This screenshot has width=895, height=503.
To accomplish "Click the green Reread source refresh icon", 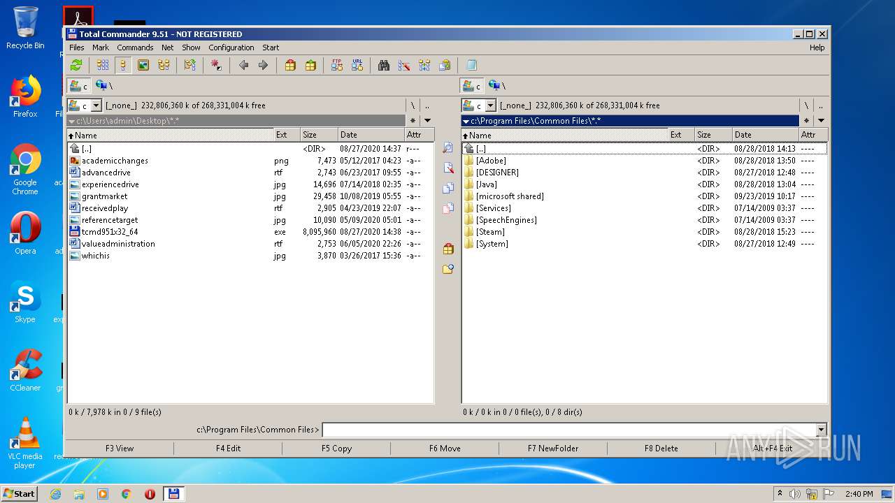I will coord(76,65).
